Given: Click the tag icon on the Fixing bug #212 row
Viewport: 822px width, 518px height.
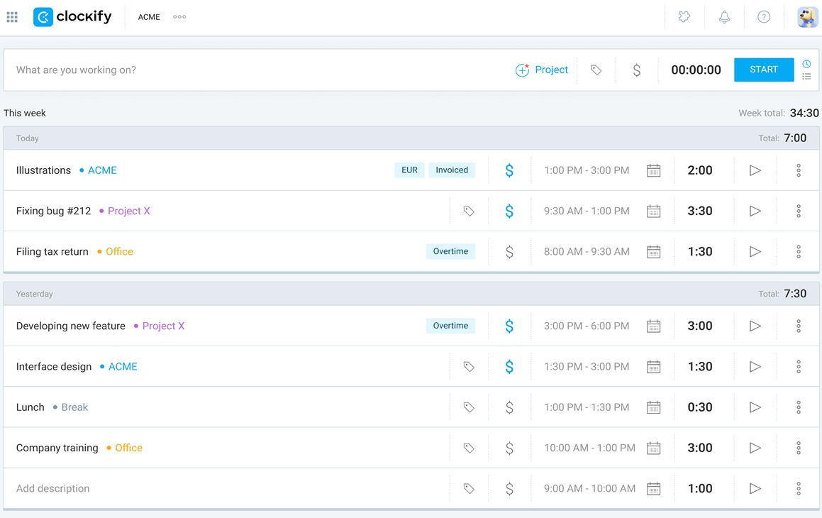Looking at the screenshot, I should click(467, 211).
